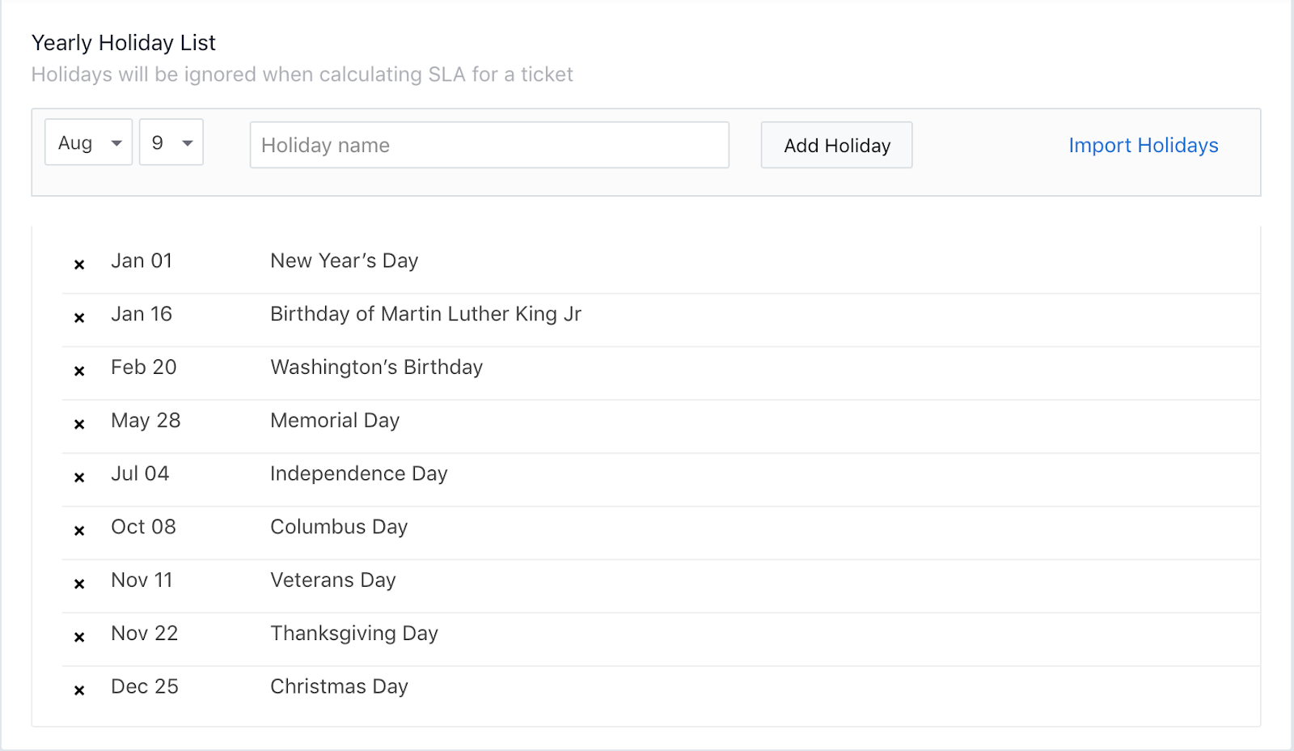1294x751 pixels.
Task: Select the Christmas Day holiday name
Action: point(339,687)
